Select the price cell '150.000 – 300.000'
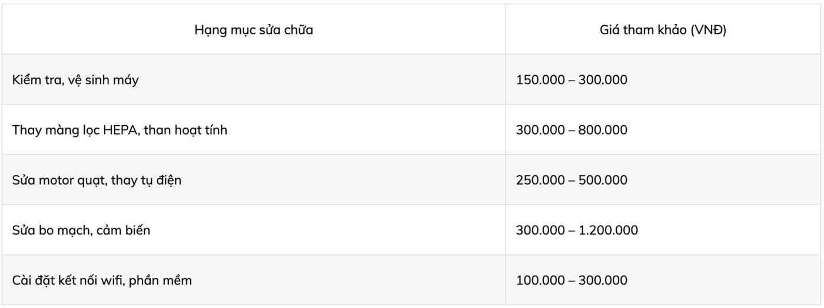Image resolution: width=824 pixels, height=308 pixels. coord(663,79)
